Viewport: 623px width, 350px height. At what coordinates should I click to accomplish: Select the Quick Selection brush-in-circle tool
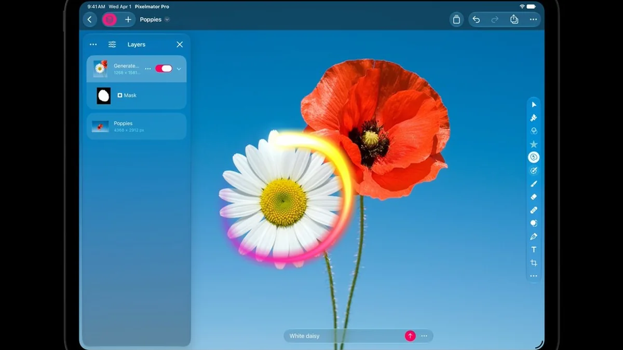tap(534, 171)
